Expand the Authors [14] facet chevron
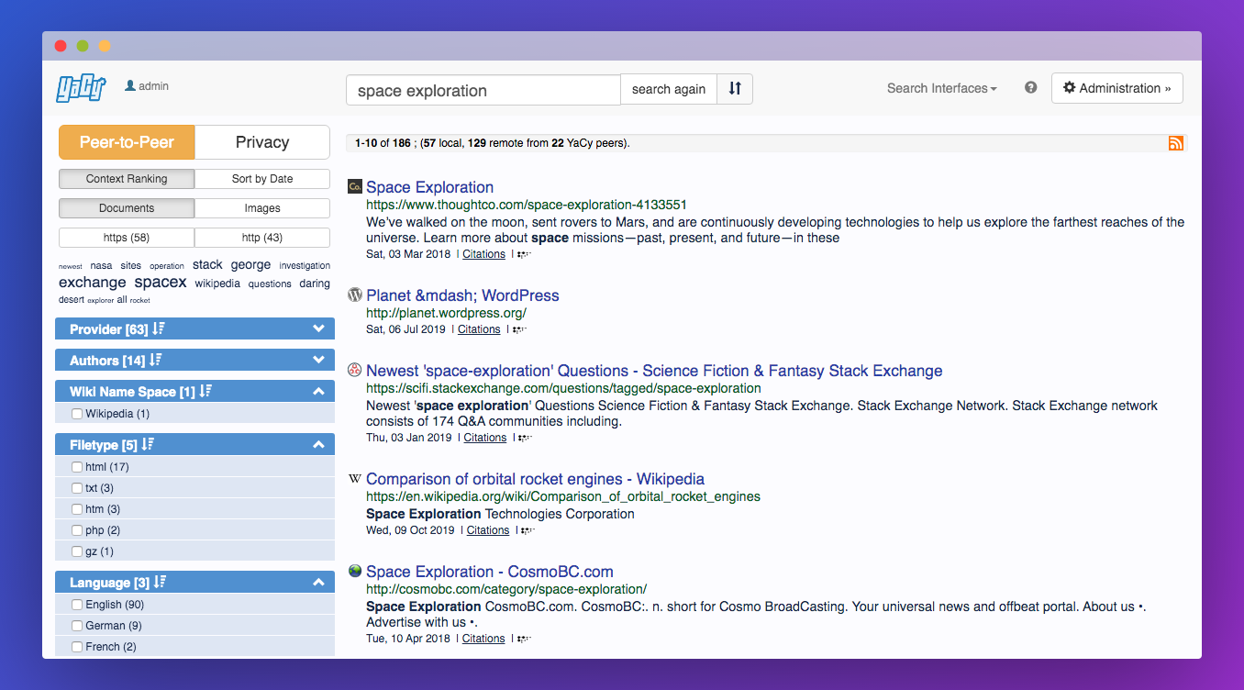The image size is (1244, 690). click(318, 360)
